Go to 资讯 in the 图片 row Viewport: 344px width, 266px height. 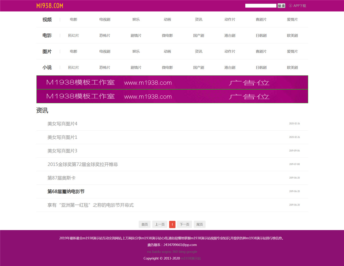(x=198, y=52)
